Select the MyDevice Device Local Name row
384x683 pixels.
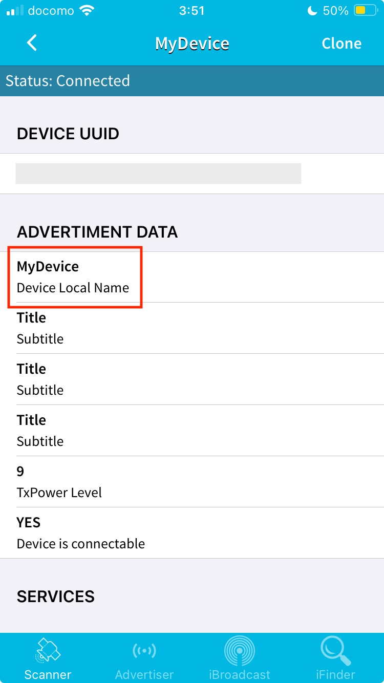[192, 277]
